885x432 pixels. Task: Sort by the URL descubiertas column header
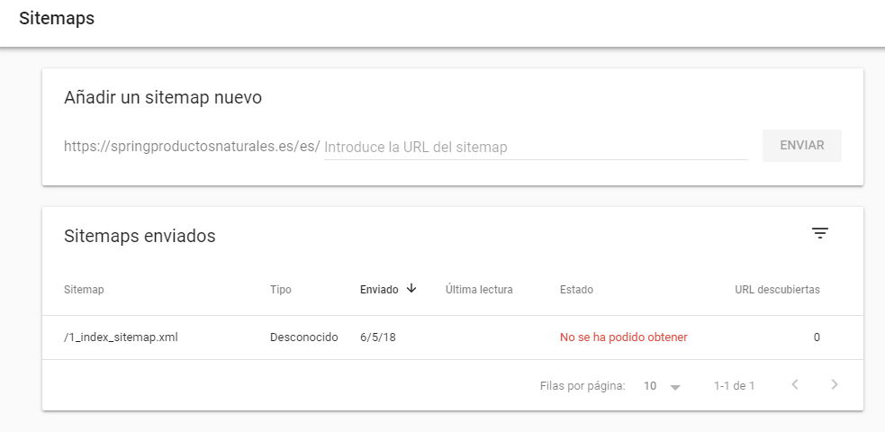coord(777,290)
